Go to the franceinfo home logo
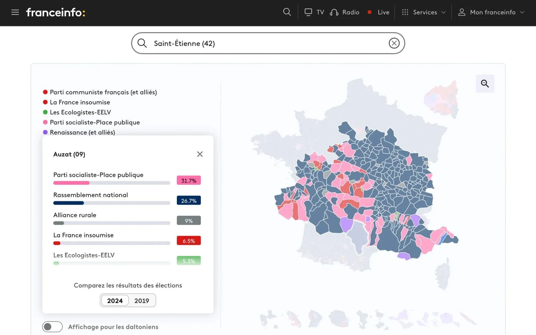Viewport: 536px width, 335px height. [x=56, y=12]
